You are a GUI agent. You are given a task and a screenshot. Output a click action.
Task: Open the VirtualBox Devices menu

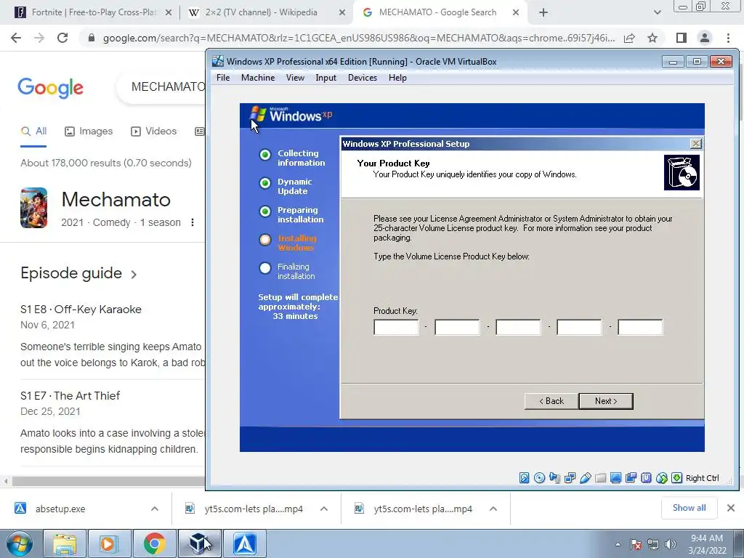click(x=363, y=78)
